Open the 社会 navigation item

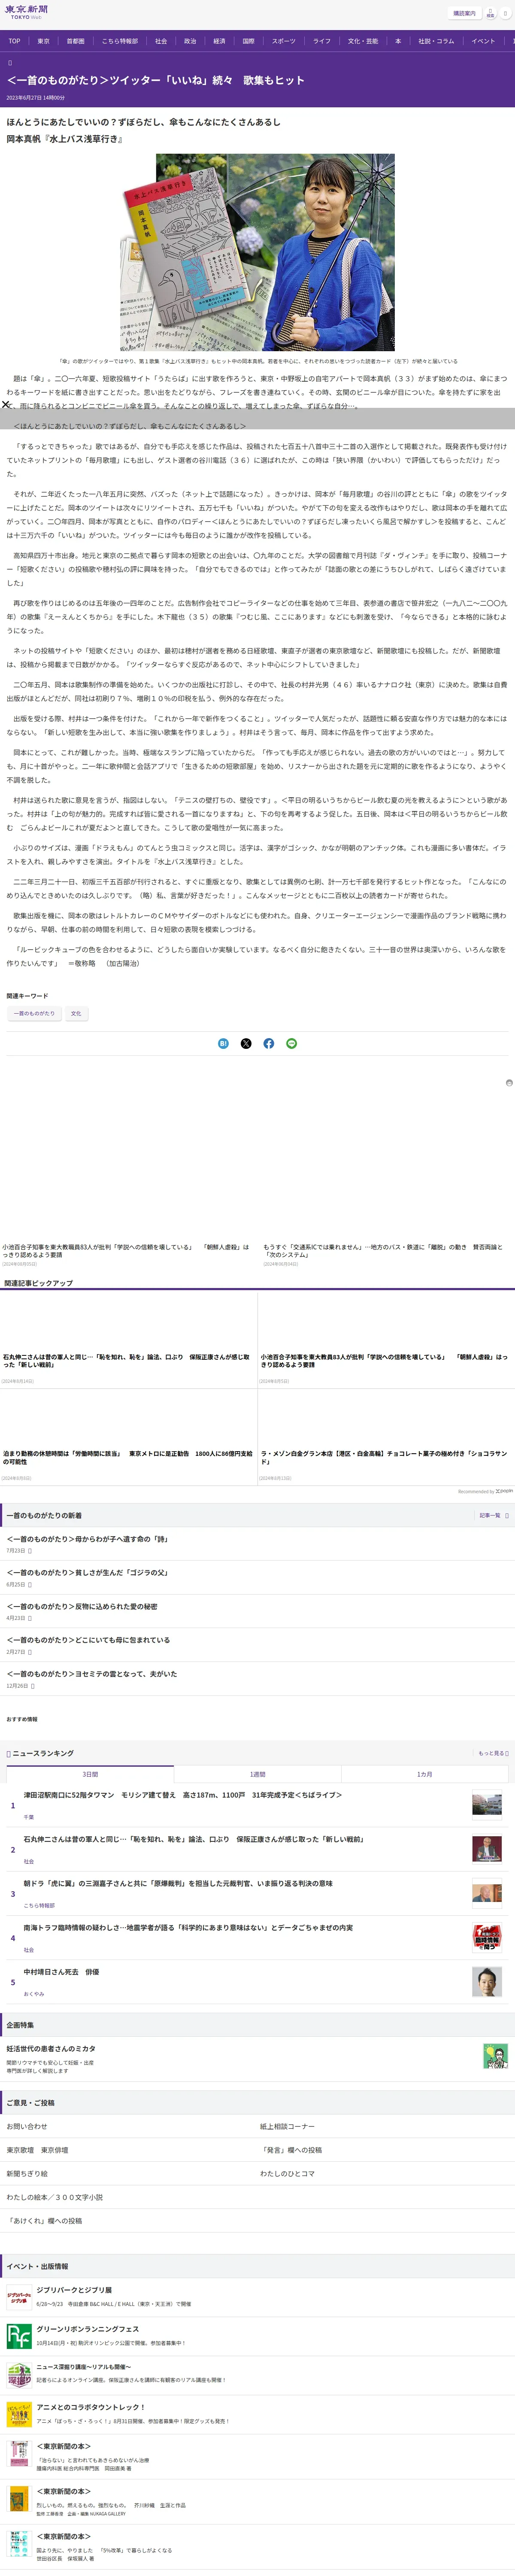tap(161, 41)
